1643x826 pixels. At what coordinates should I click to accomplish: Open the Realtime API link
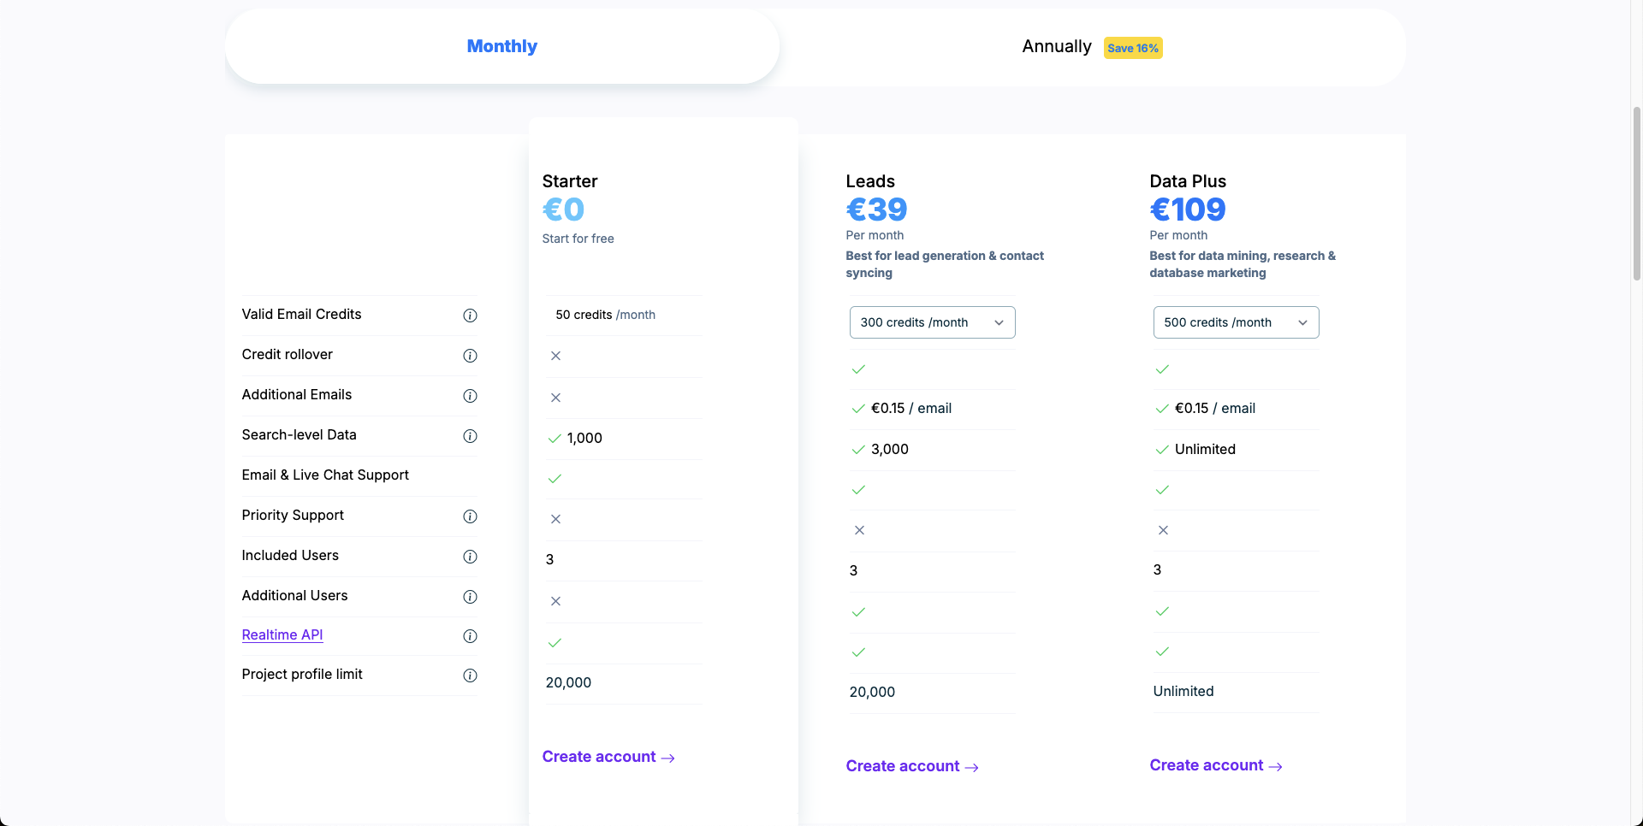[282, 634]
